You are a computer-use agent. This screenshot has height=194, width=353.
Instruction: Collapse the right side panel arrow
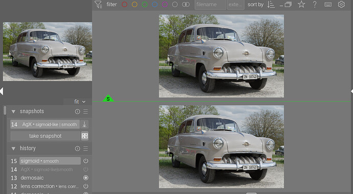coord(351,91)
